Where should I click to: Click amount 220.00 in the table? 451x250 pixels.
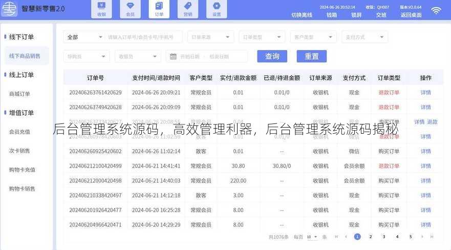pos(238,181)
